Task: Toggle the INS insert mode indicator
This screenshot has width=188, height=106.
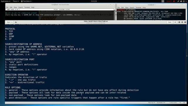Action: point(184,103)
